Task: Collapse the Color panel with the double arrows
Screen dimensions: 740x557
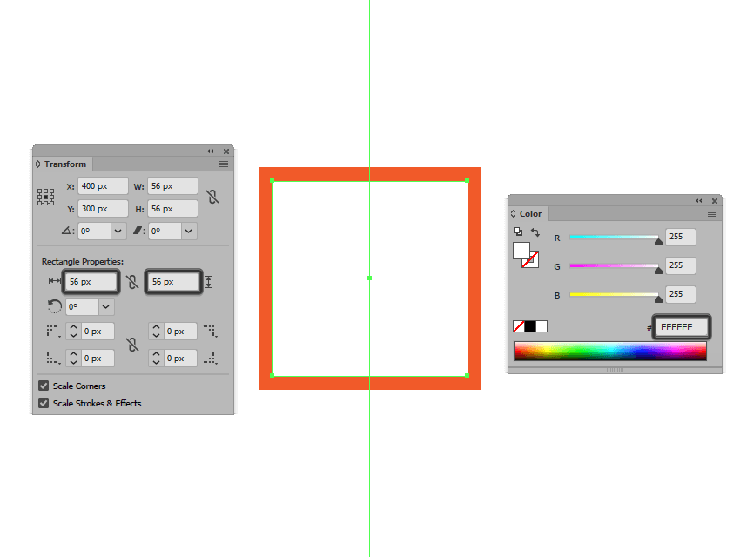Action: [700, 200]
